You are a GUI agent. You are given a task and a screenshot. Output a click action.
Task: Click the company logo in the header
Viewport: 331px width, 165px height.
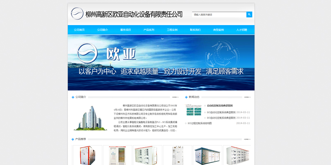[77, 14]
